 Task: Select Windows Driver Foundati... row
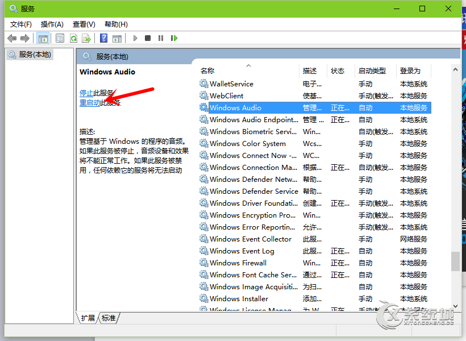315,203
